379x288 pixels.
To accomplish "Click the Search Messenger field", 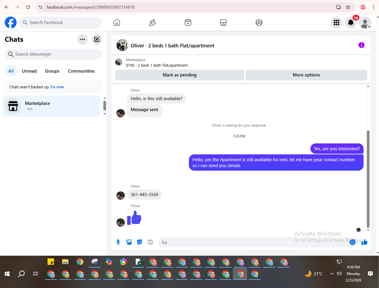I will coord(53,54).
